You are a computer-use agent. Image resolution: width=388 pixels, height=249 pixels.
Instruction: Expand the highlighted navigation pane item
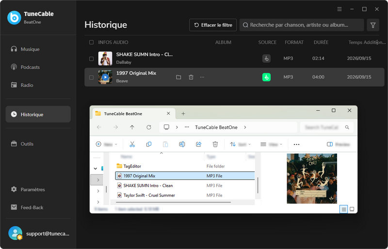tap(98, 180)
